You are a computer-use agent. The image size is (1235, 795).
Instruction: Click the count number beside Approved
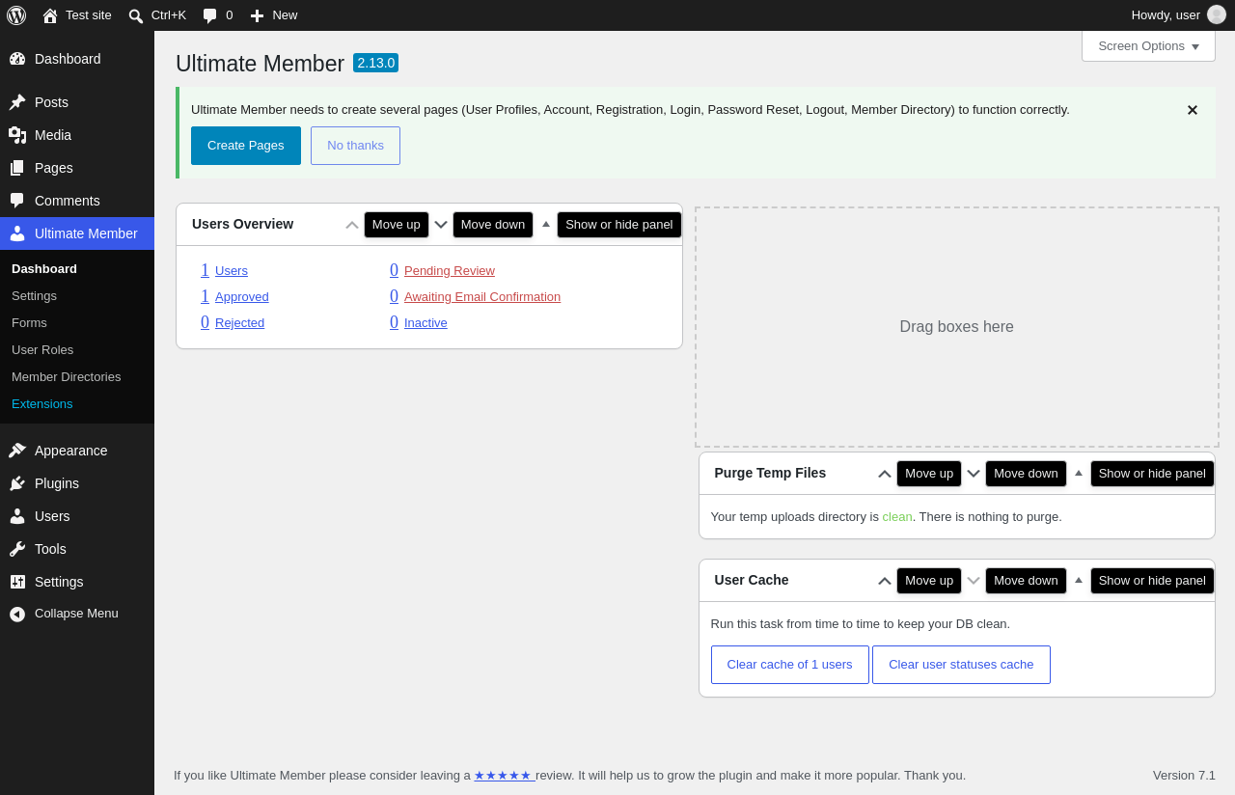tap(205, 296)
